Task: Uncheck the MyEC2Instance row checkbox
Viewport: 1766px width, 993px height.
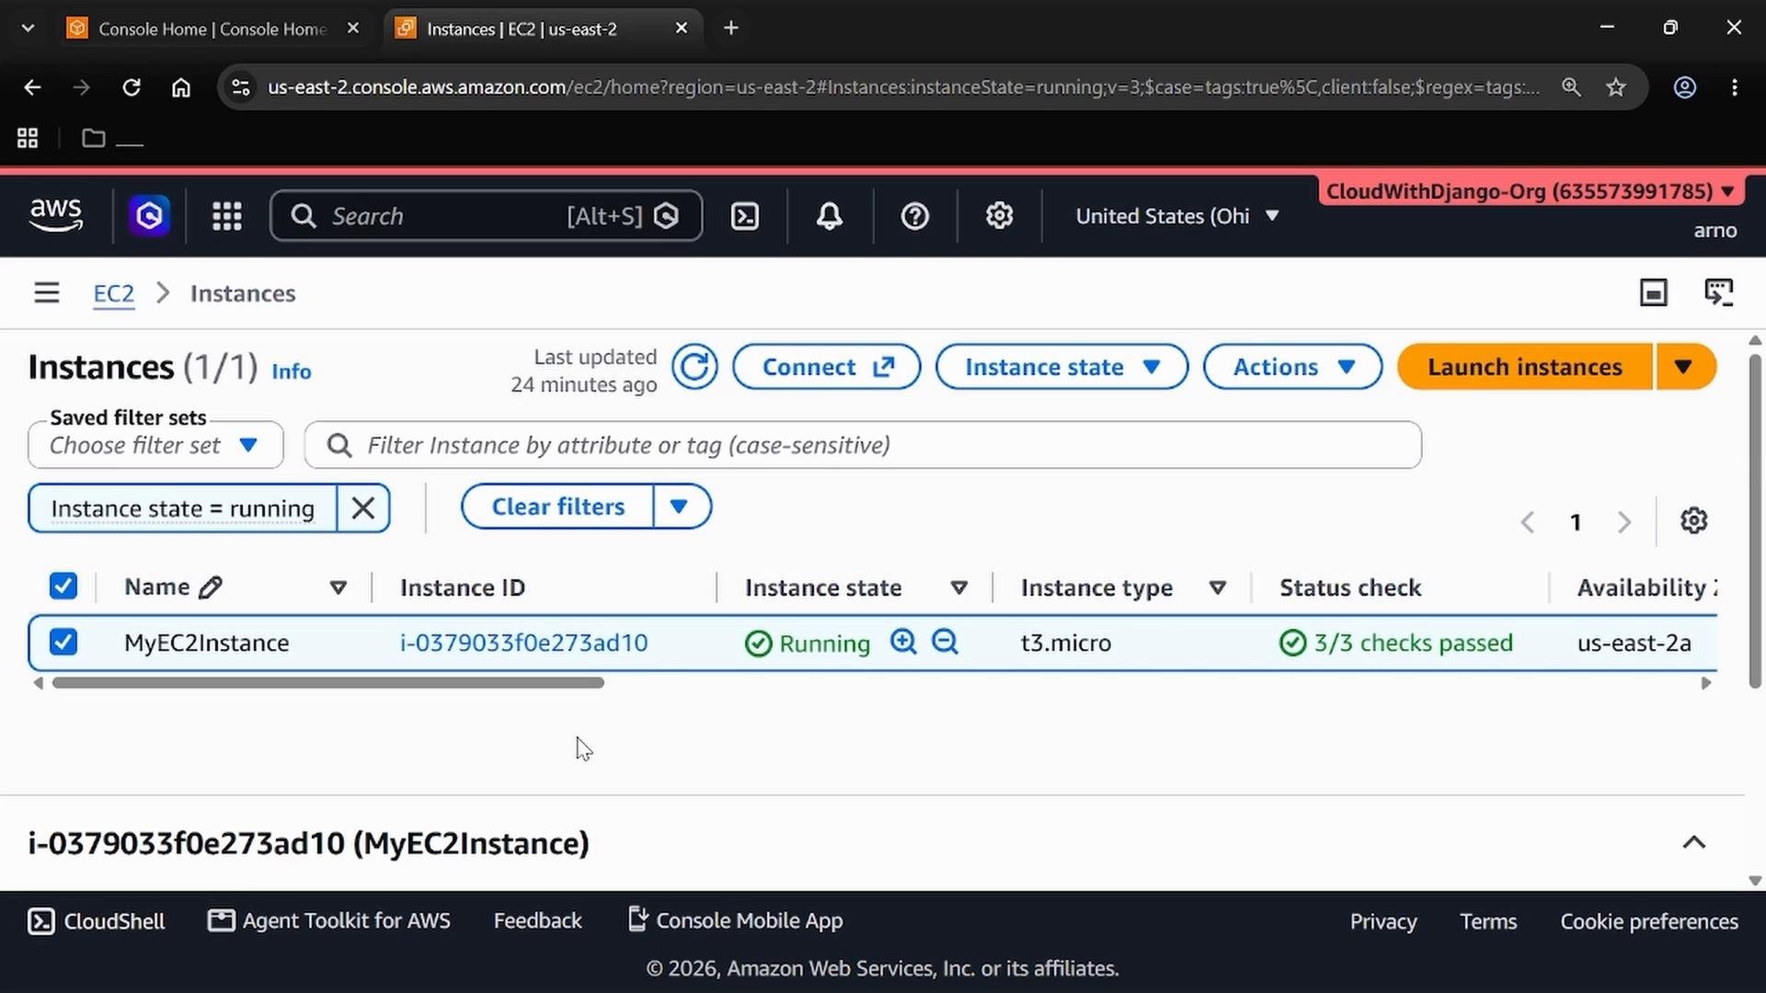Action: (63, 642)
